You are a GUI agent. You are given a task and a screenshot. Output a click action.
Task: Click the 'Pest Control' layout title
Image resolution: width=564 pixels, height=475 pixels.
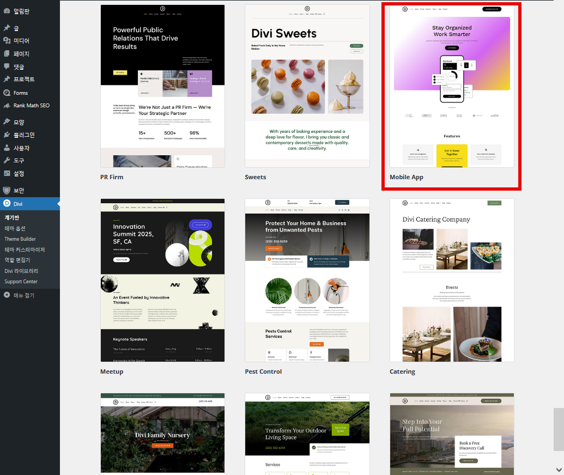263,372
